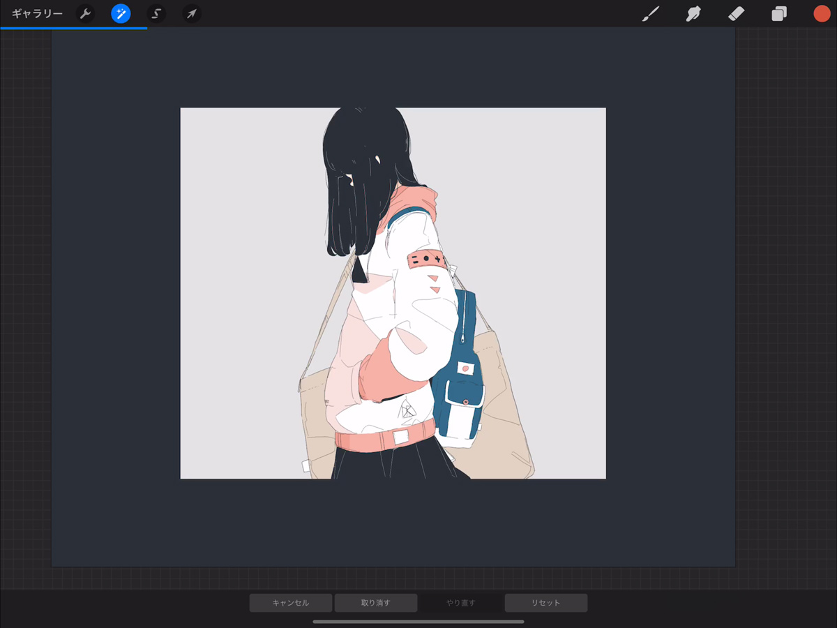The image size is (837, 628).
Task: Open the Layers panel
Action: (779, 14)
